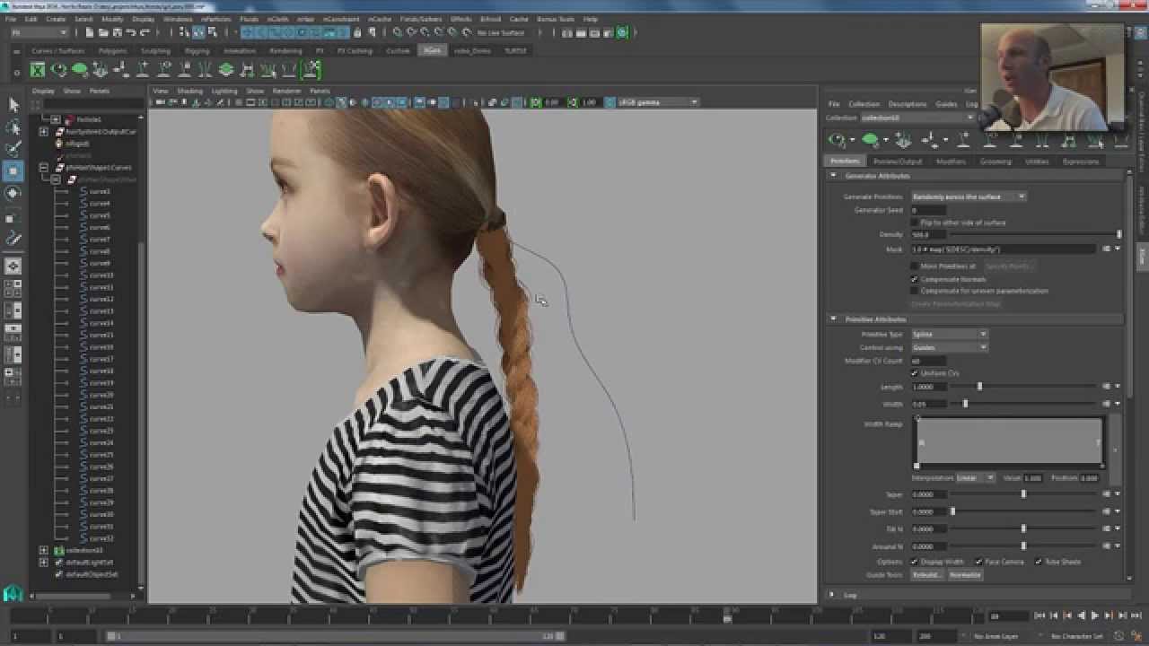
Task: Toggle 'More Primitives at' checkbox
Action: point(915,266)
